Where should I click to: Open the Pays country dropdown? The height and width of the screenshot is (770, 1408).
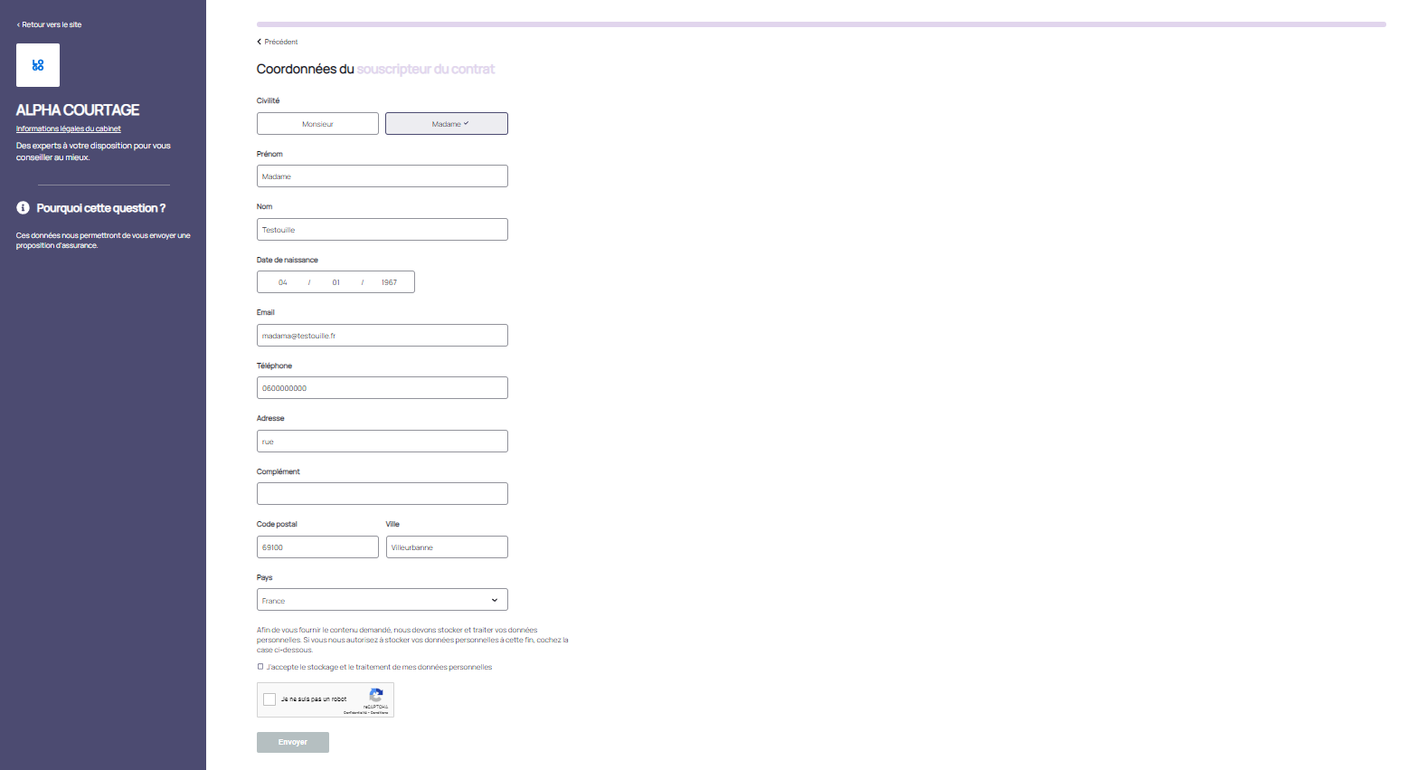point(382,600)
